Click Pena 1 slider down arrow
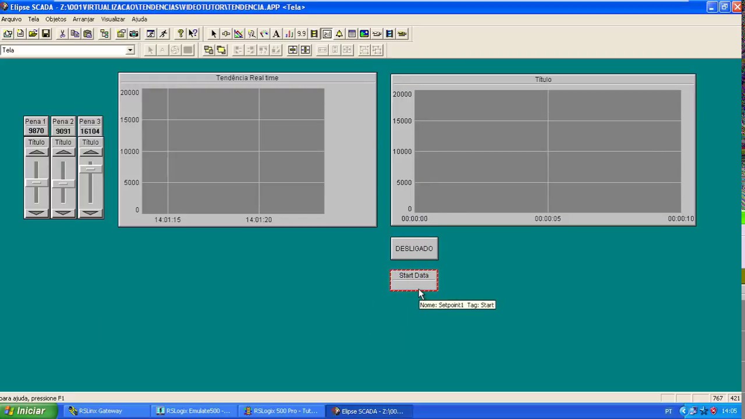The width and height of the screenshot is (745, 419). pyautogui.click(x=37, y=213)
